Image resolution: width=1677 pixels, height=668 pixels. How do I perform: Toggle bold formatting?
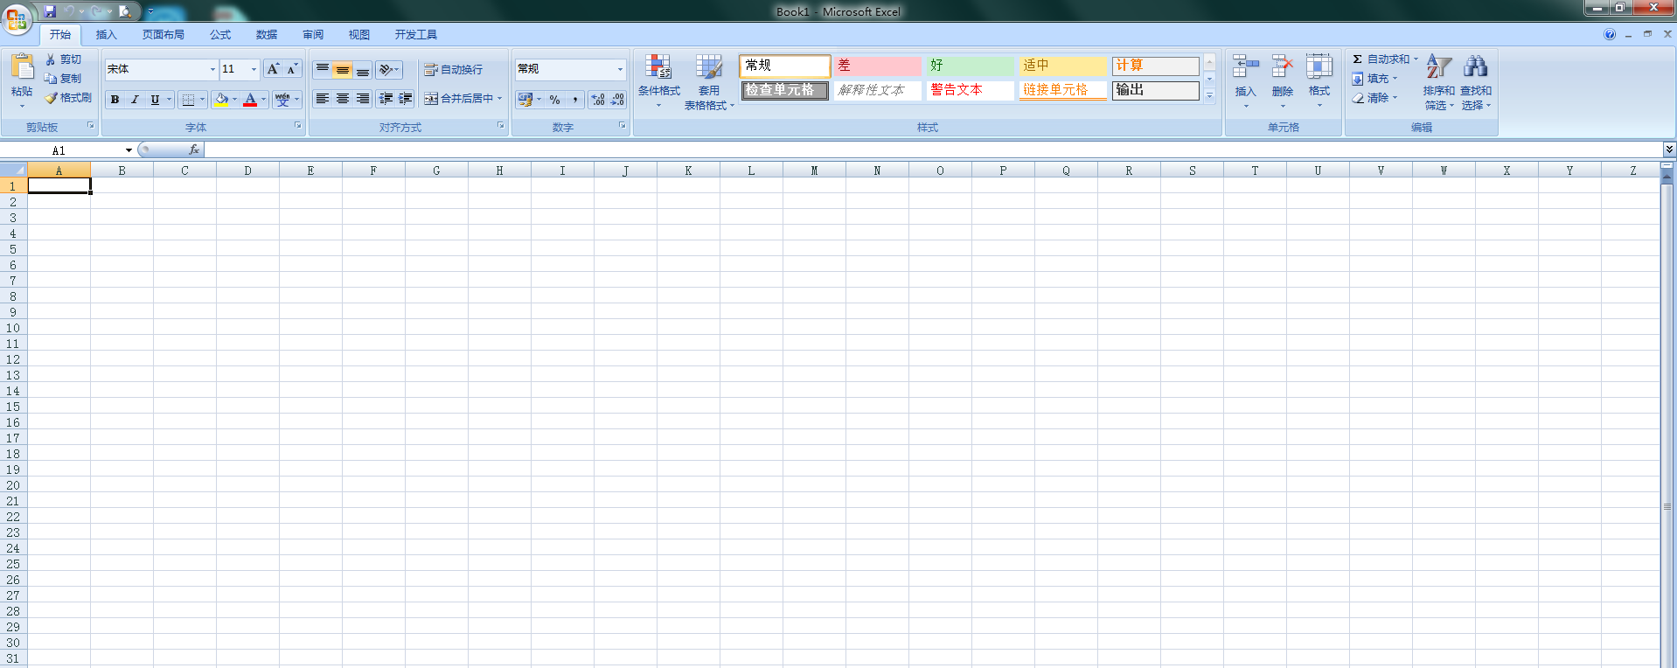click(115, 100)
